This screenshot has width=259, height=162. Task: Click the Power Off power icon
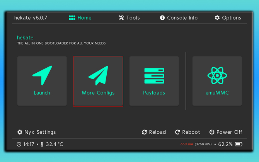[x=212, y=132]
